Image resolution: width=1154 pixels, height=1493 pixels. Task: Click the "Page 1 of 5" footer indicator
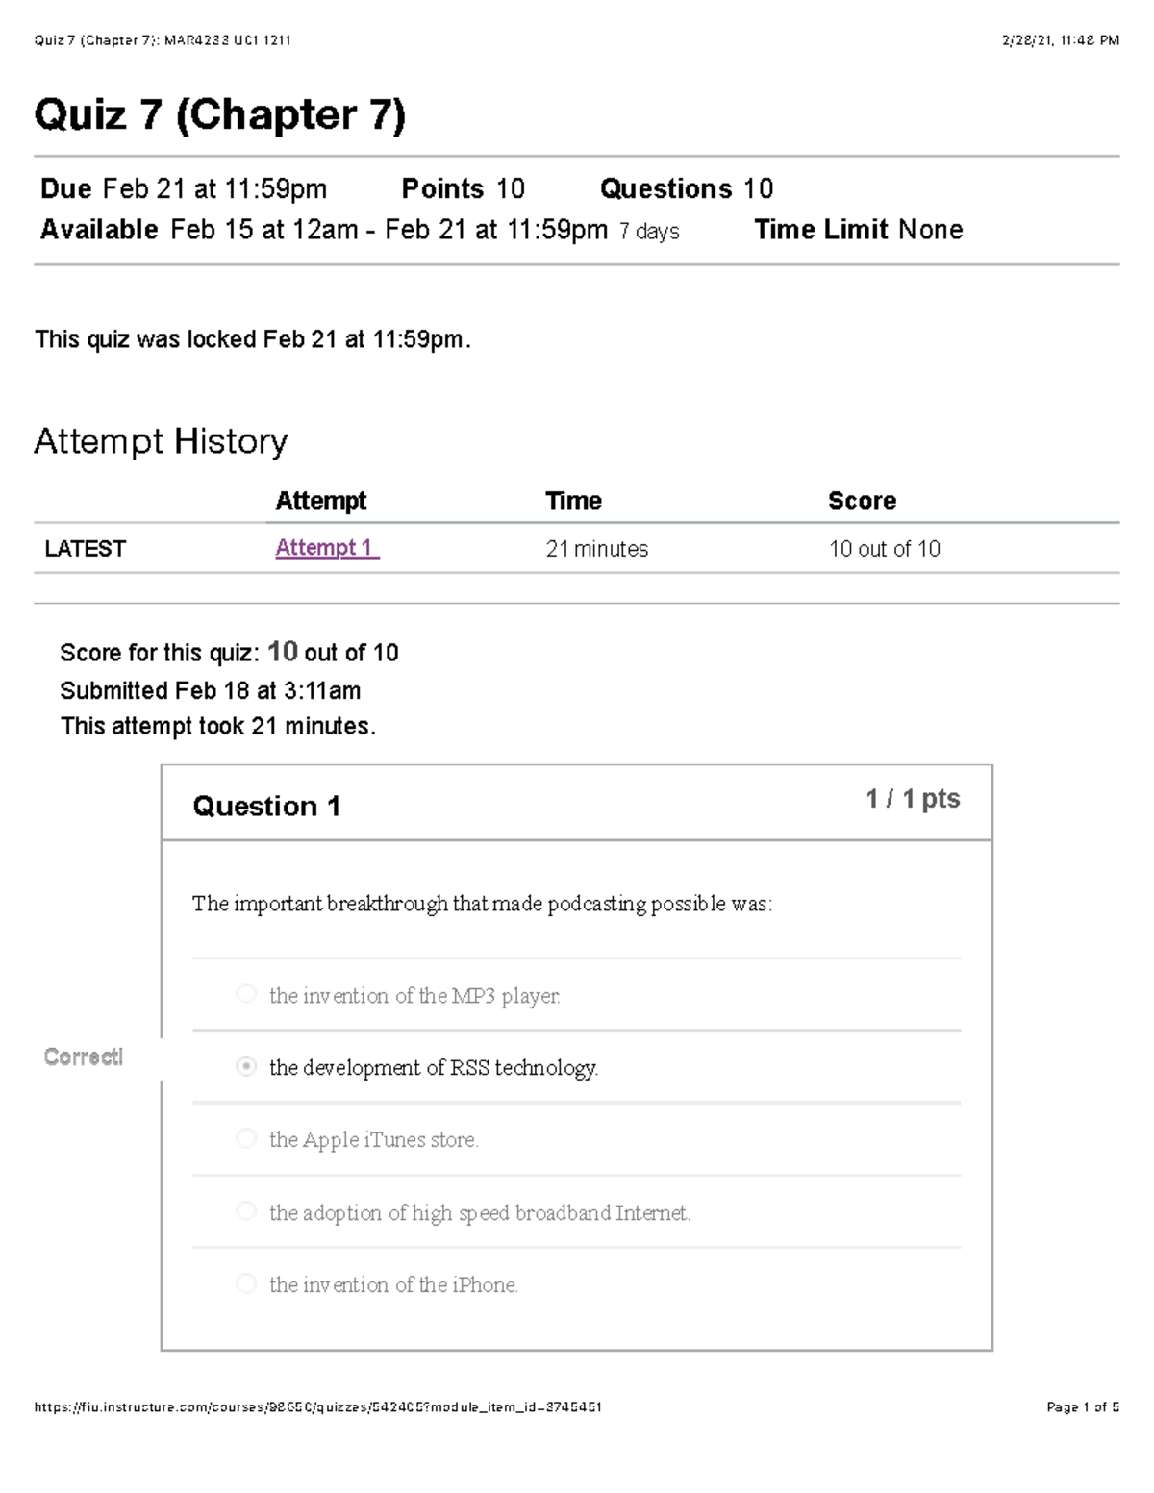(1082, 1407)
